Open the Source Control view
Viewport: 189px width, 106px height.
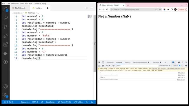6,26
